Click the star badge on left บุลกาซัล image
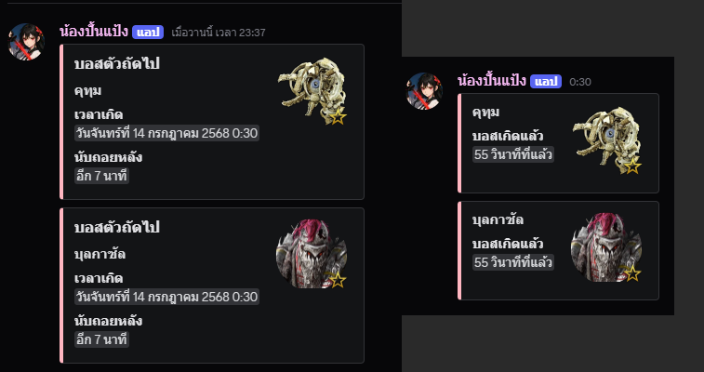This screenshot has width=704, height=372. tap(338, 281)
